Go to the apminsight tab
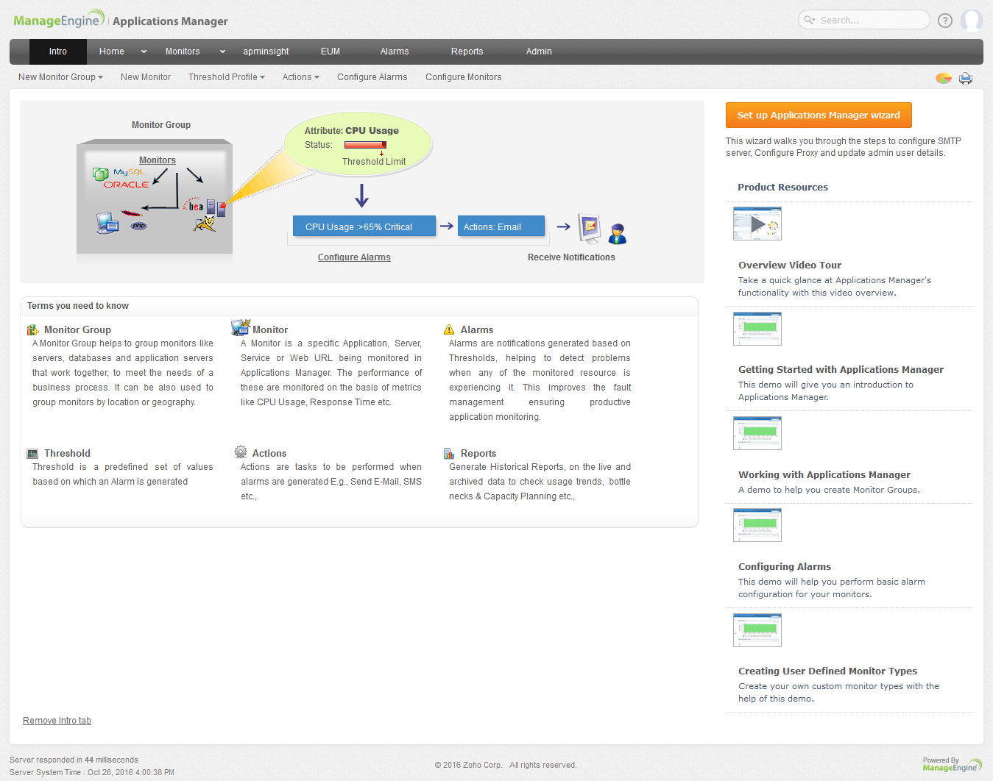This screenshot has width=993, height=781. click(x=266, y=51)
